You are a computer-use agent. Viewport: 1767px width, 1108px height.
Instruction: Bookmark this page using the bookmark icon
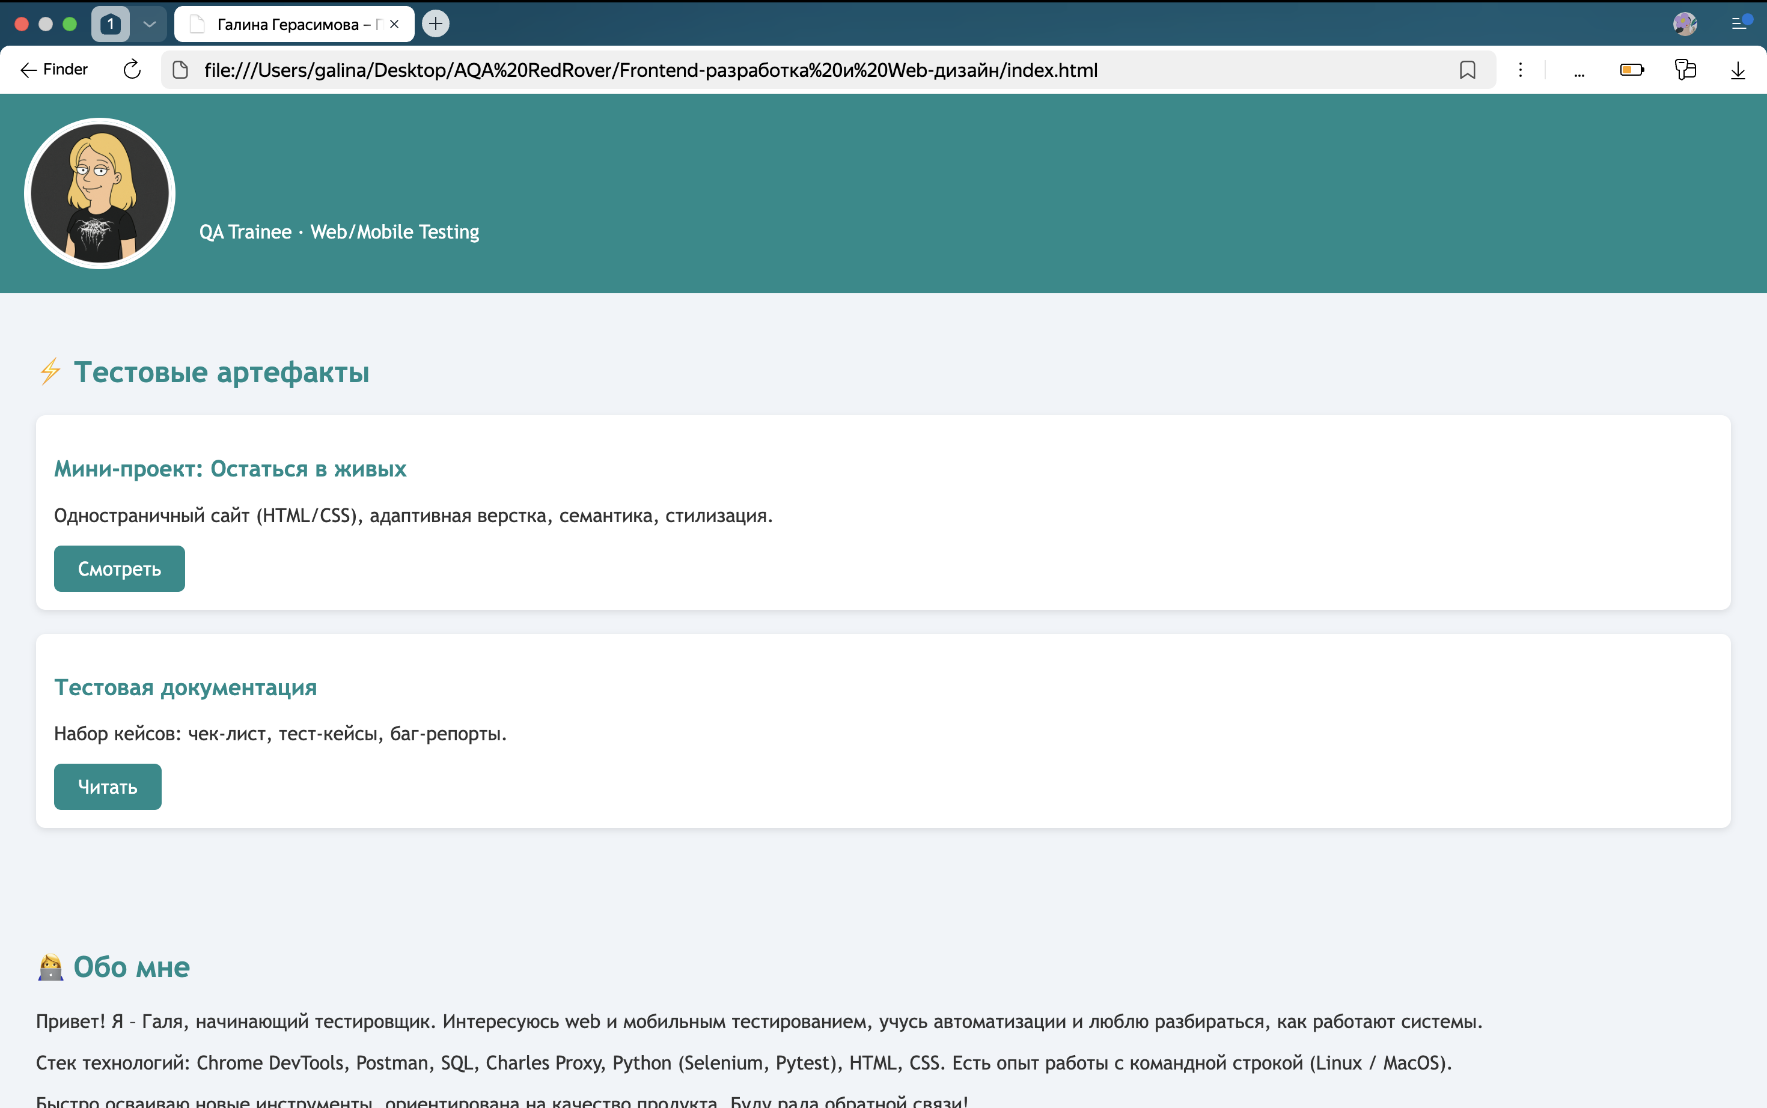click(x=1467, y=70)
